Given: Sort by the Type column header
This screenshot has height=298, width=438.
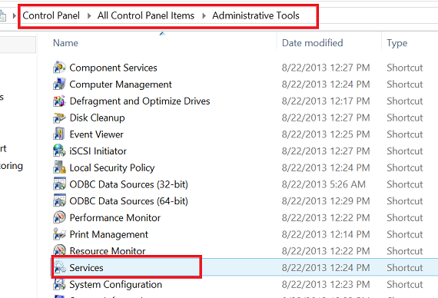Looking at the screenshot, I should point(397,43).
